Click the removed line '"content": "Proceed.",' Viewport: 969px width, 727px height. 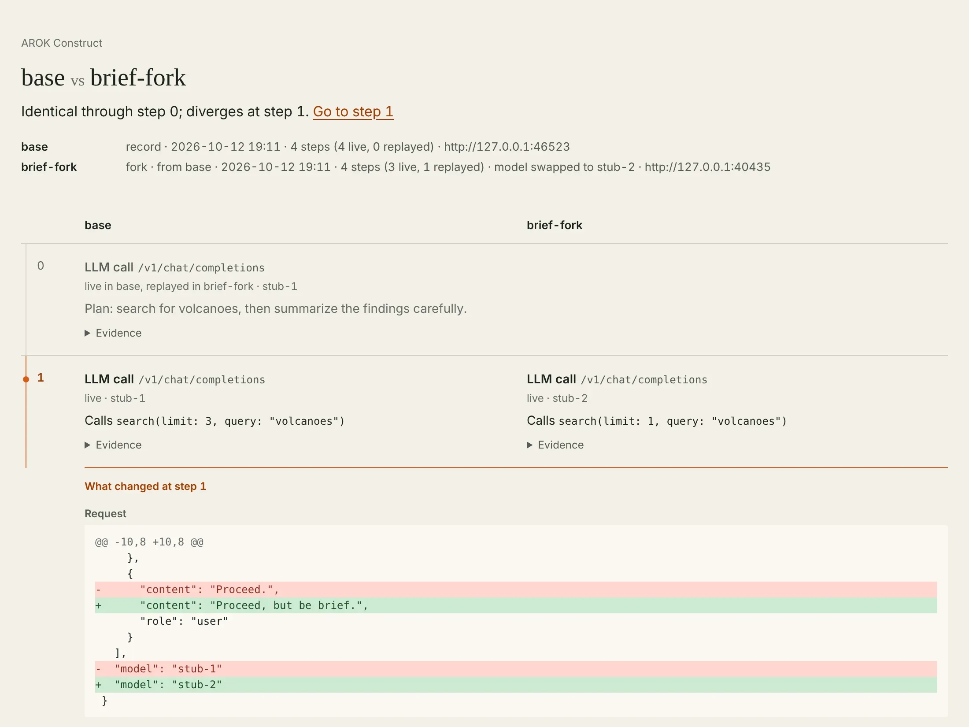pyautogui.click(x=516, y=590)
